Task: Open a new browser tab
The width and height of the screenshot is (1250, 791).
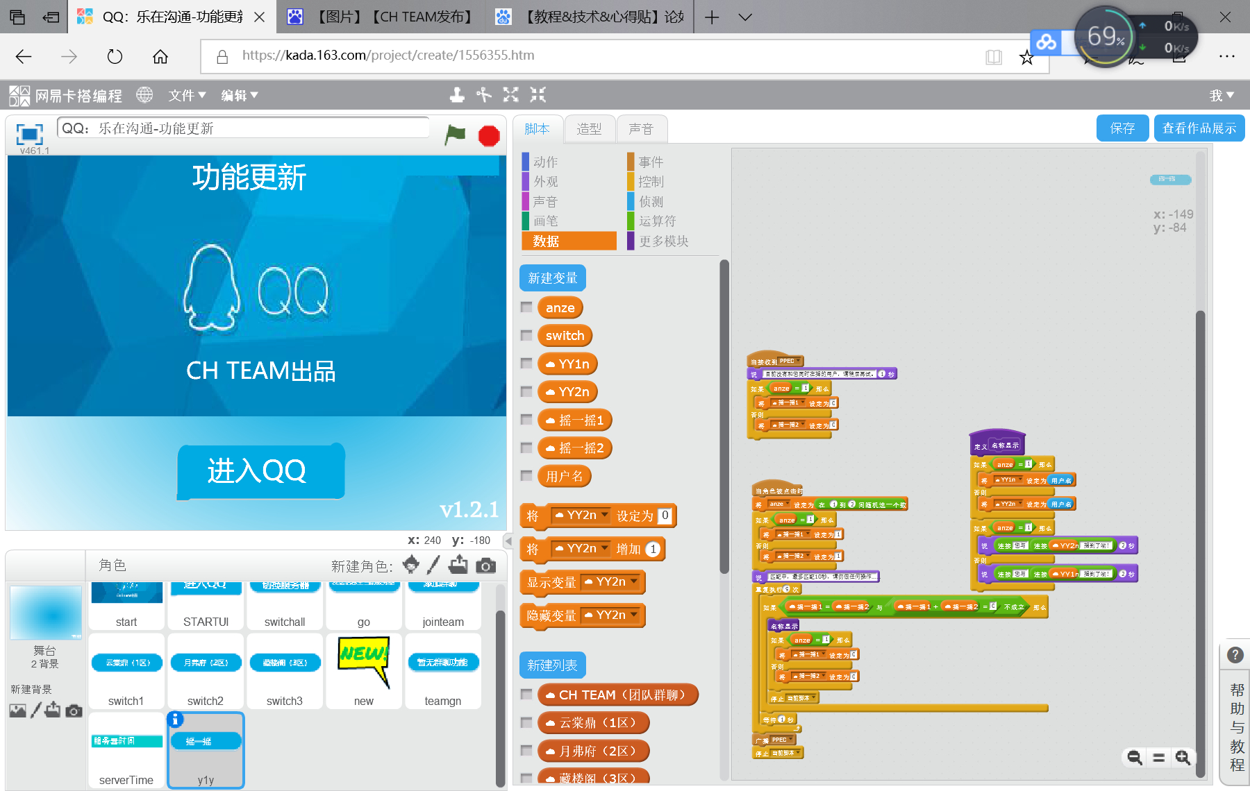Action: click(712, 17)
